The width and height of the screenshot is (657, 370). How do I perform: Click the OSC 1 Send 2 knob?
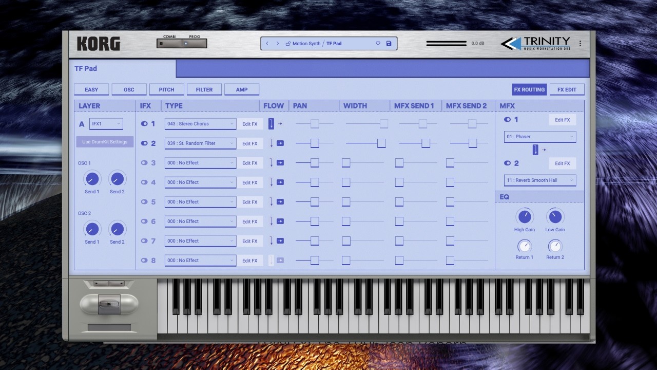pos(117,179)
